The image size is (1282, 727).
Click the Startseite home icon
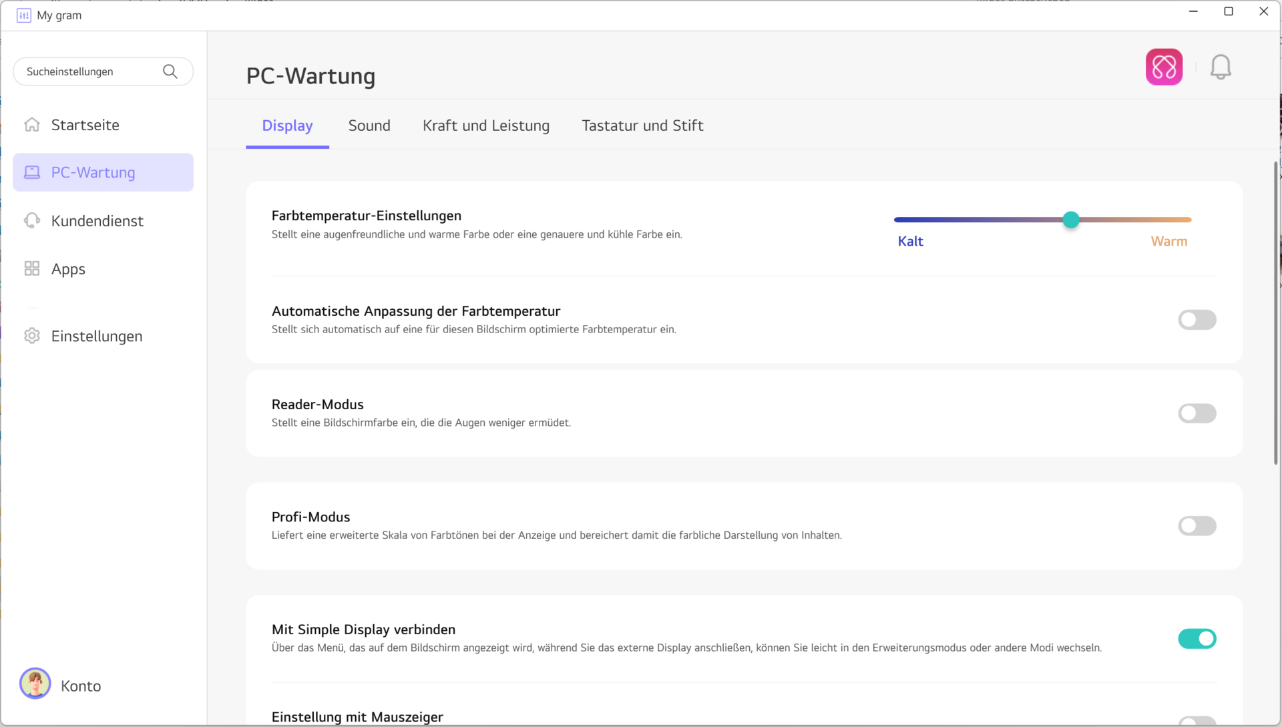[x=32, y=125]
